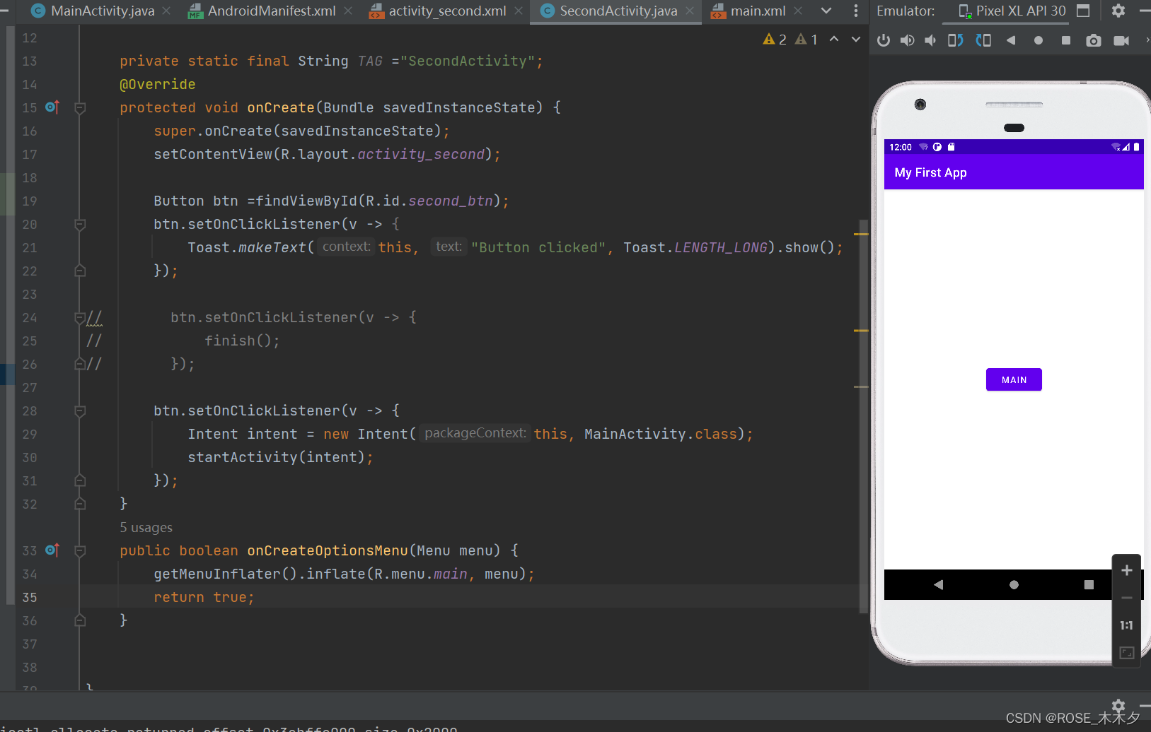Collapse the lambda block at line 20
Screen dimensions: 1151x732
click(x=80, y=225)
